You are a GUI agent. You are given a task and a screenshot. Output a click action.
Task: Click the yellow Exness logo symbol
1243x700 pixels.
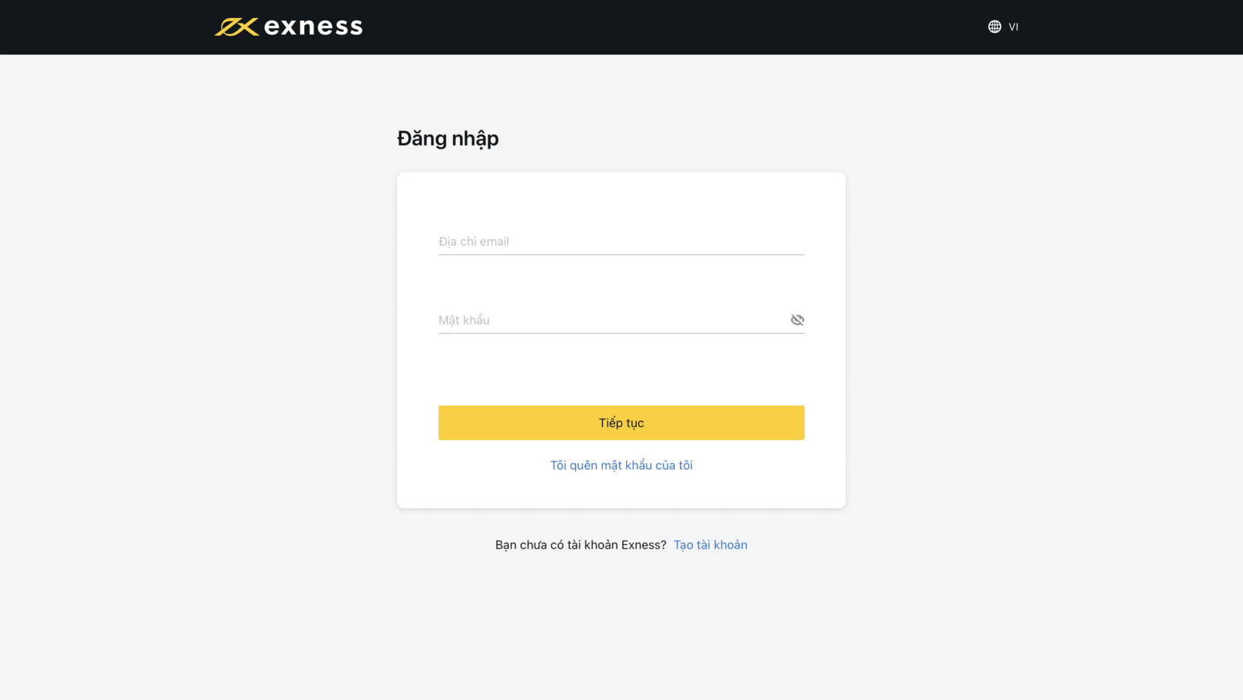coord(236,27)
